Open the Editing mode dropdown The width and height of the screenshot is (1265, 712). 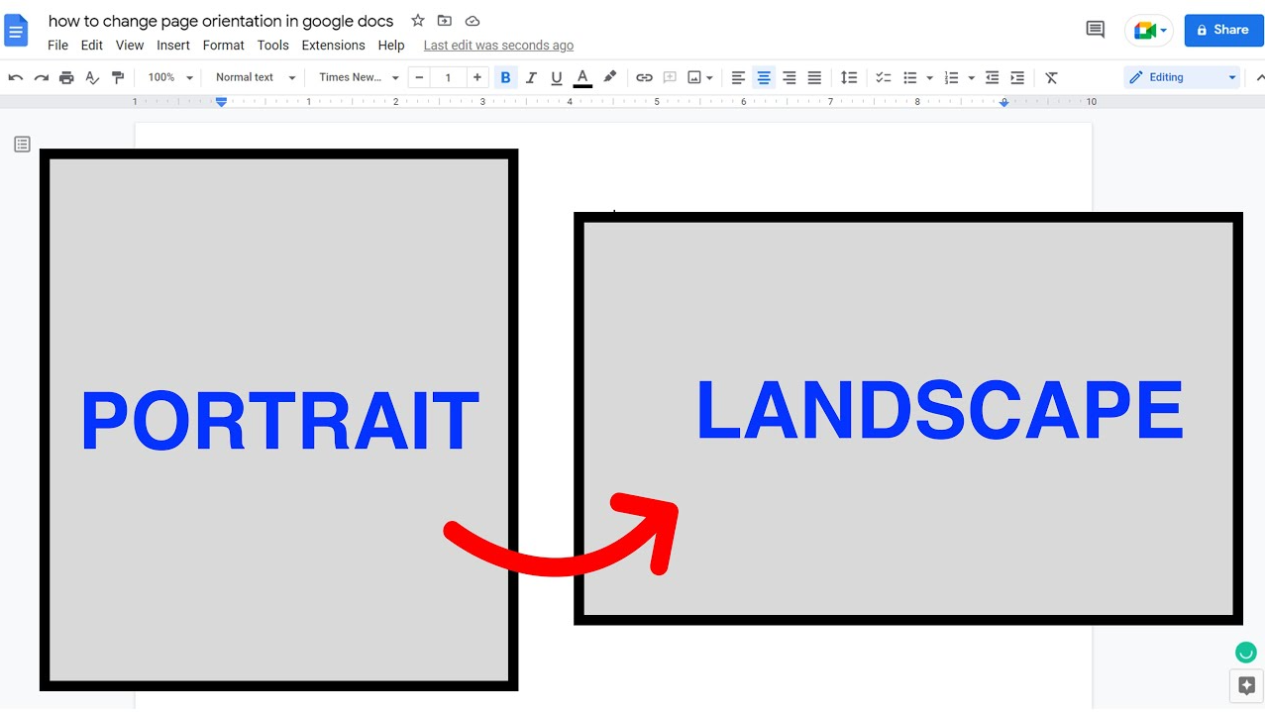click(x=1182, y=77)
